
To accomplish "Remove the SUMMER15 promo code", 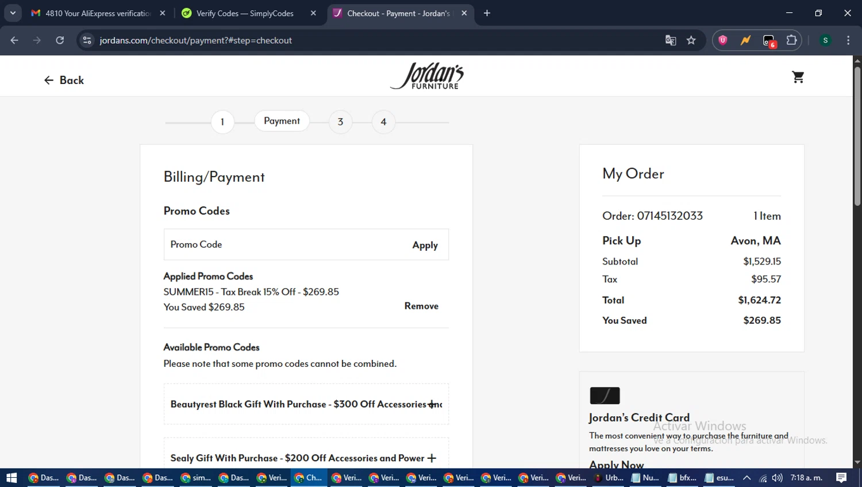I will point(421,306).
